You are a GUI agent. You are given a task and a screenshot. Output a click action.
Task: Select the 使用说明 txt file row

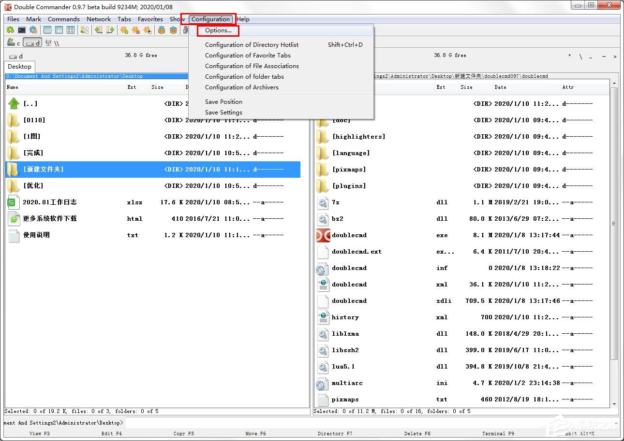[153, 235]
